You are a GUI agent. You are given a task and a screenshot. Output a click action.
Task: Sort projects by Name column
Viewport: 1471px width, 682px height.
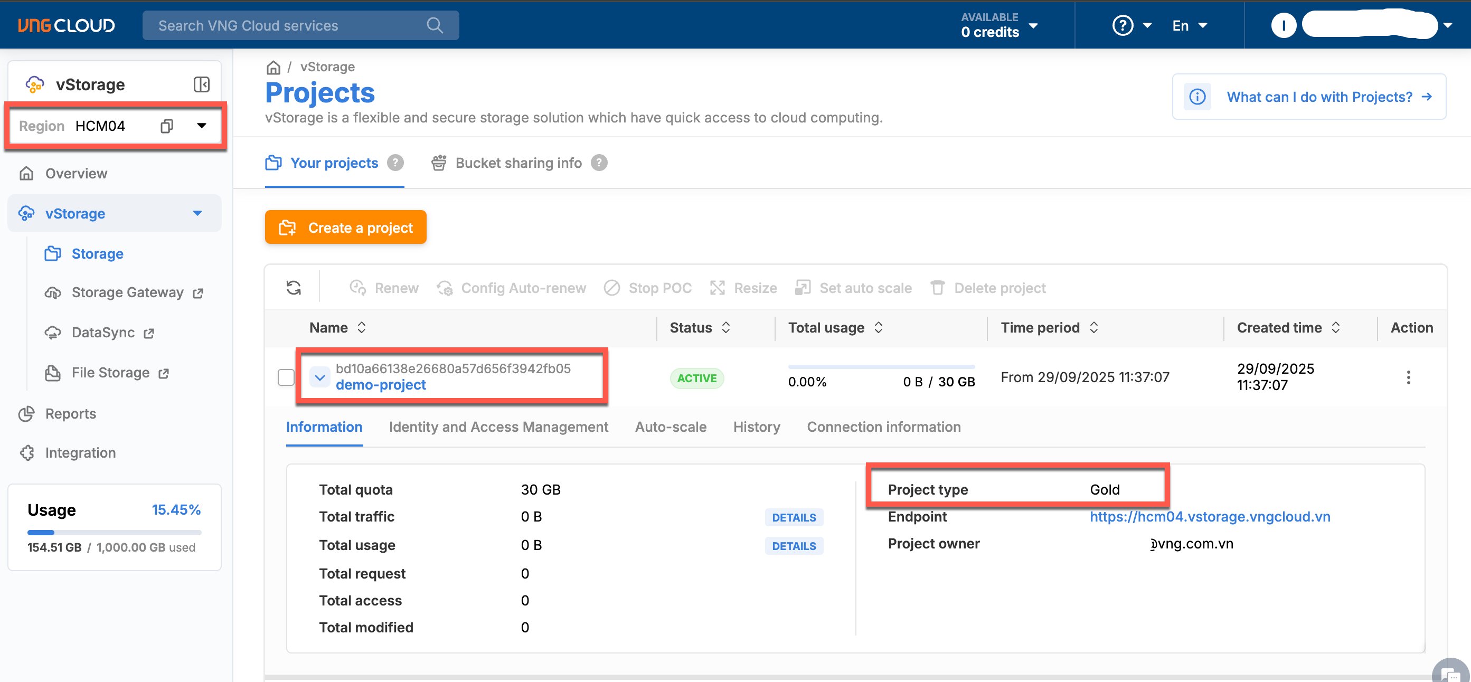pyautogui.click(x=362, y=328)
